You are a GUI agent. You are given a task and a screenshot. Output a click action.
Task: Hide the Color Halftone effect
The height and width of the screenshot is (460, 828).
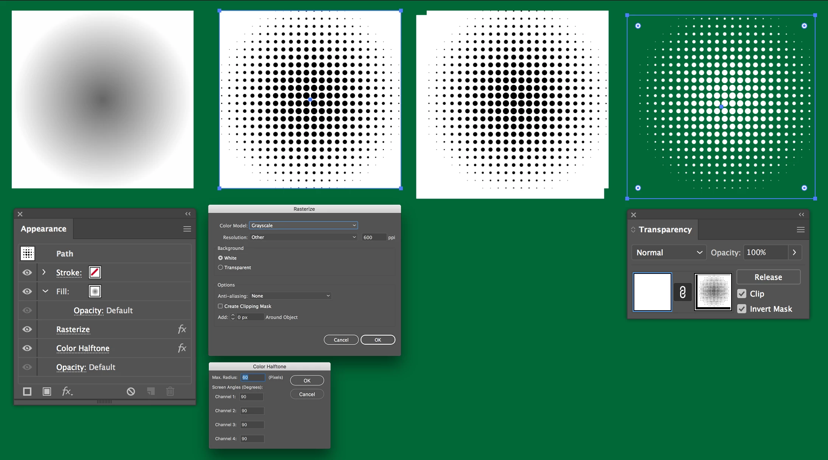27,348
